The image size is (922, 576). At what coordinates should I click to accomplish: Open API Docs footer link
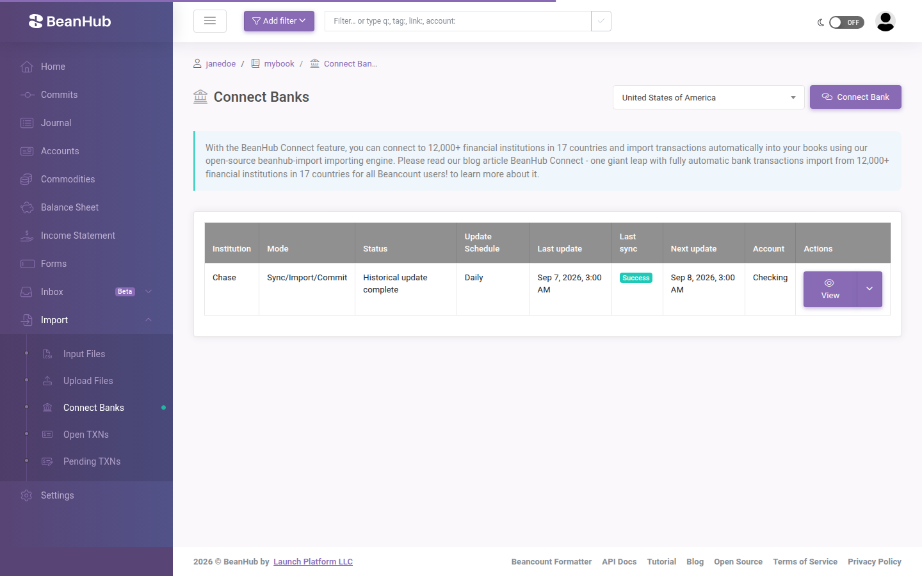click(619, 562)
